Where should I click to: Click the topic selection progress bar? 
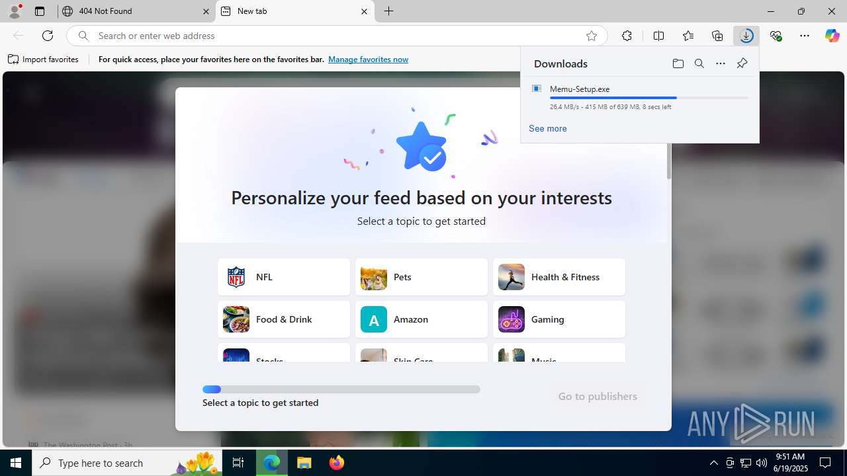tap(341, 389)
